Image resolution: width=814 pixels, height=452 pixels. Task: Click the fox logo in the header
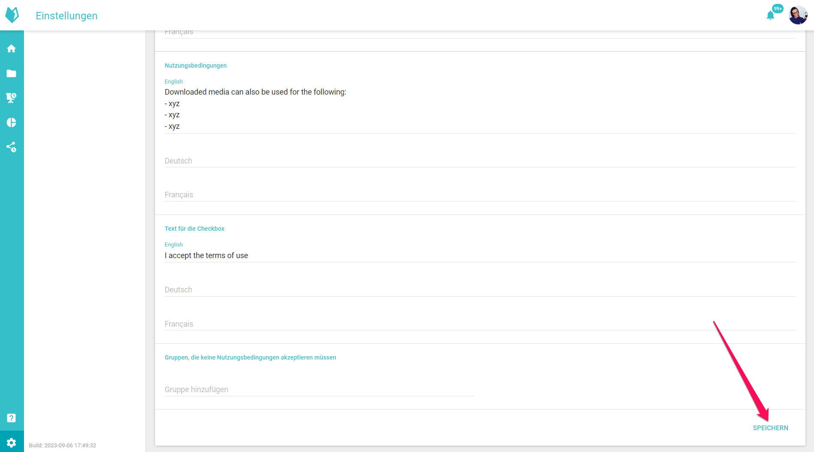pyautogui.click(x=12, y=15)
